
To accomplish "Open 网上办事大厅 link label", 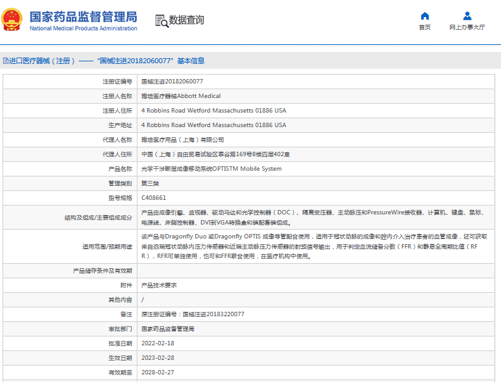I will coord(467,27).
